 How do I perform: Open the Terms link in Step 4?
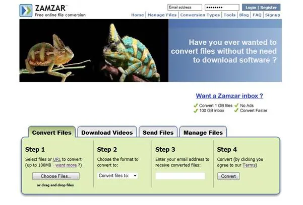[249, 165]
